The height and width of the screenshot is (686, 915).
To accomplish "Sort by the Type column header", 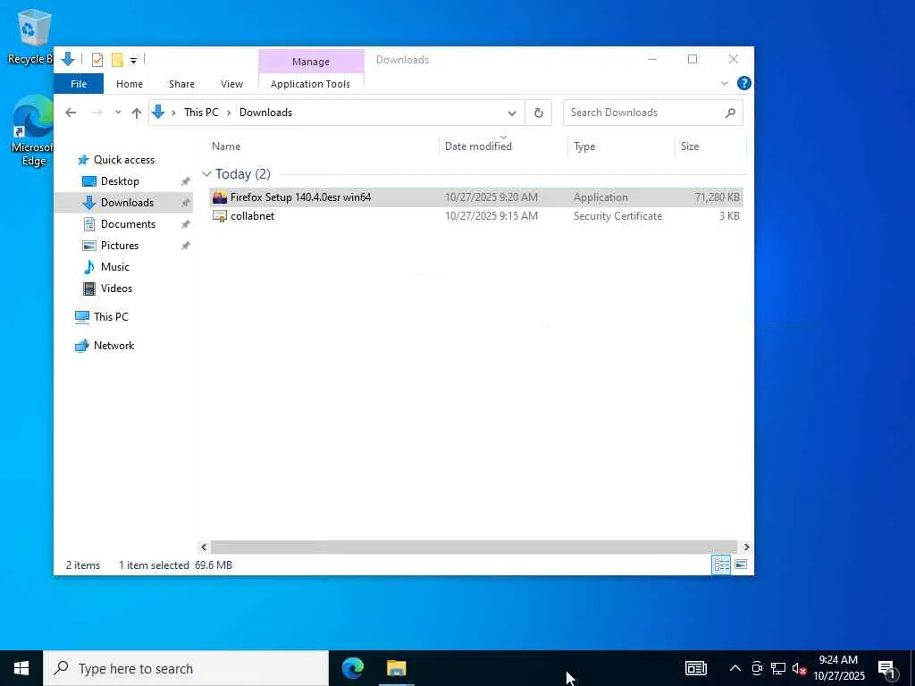I will [x=621, y=146].
